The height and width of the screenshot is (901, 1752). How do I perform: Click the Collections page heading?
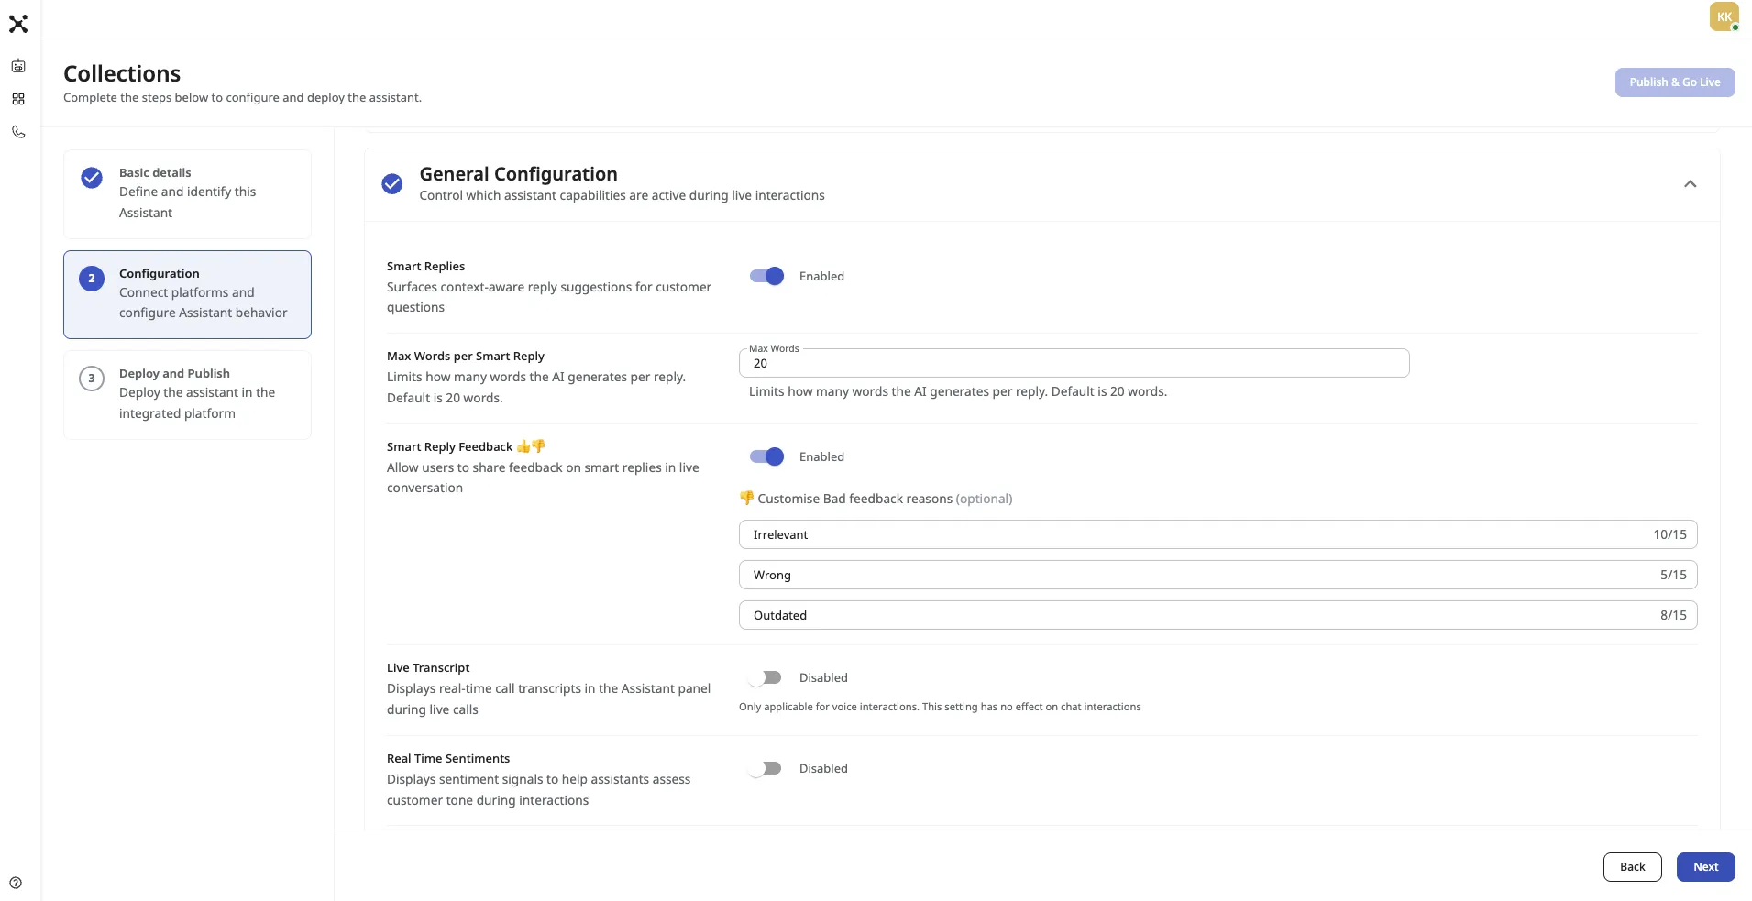point(122,73)
